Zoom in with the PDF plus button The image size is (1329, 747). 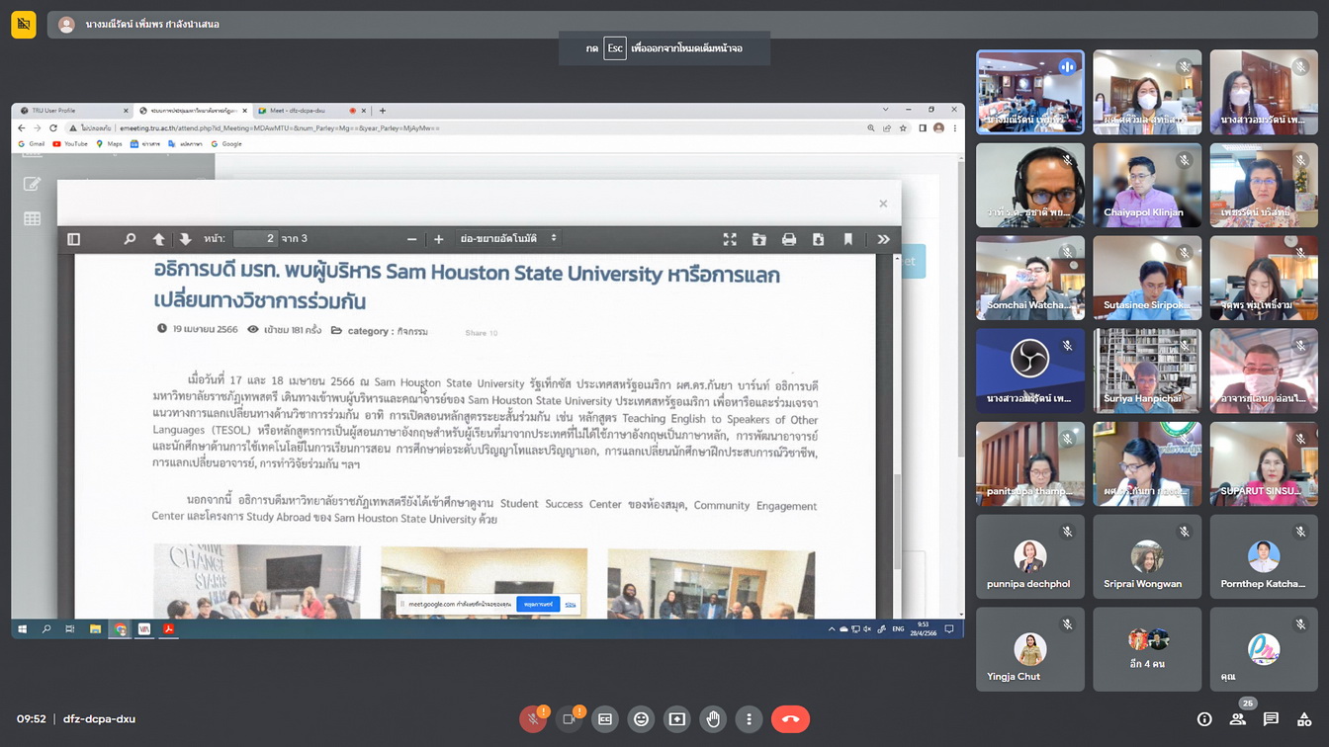pyautogui.click(x=439, y=239)
